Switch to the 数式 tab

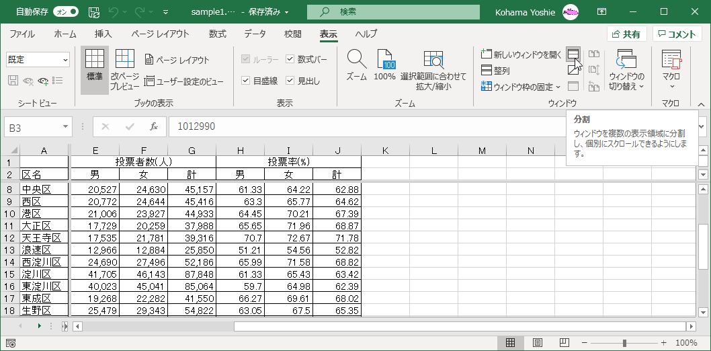pos(218,34)
